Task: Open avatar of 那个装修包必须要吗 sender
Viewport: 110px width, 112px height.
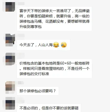Action: click(10, 87)
